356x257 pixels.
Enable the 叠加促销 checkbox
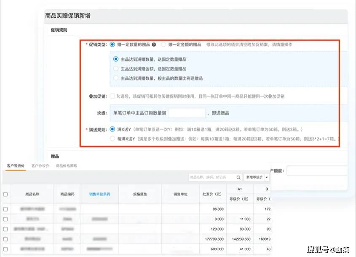(112, 96)
